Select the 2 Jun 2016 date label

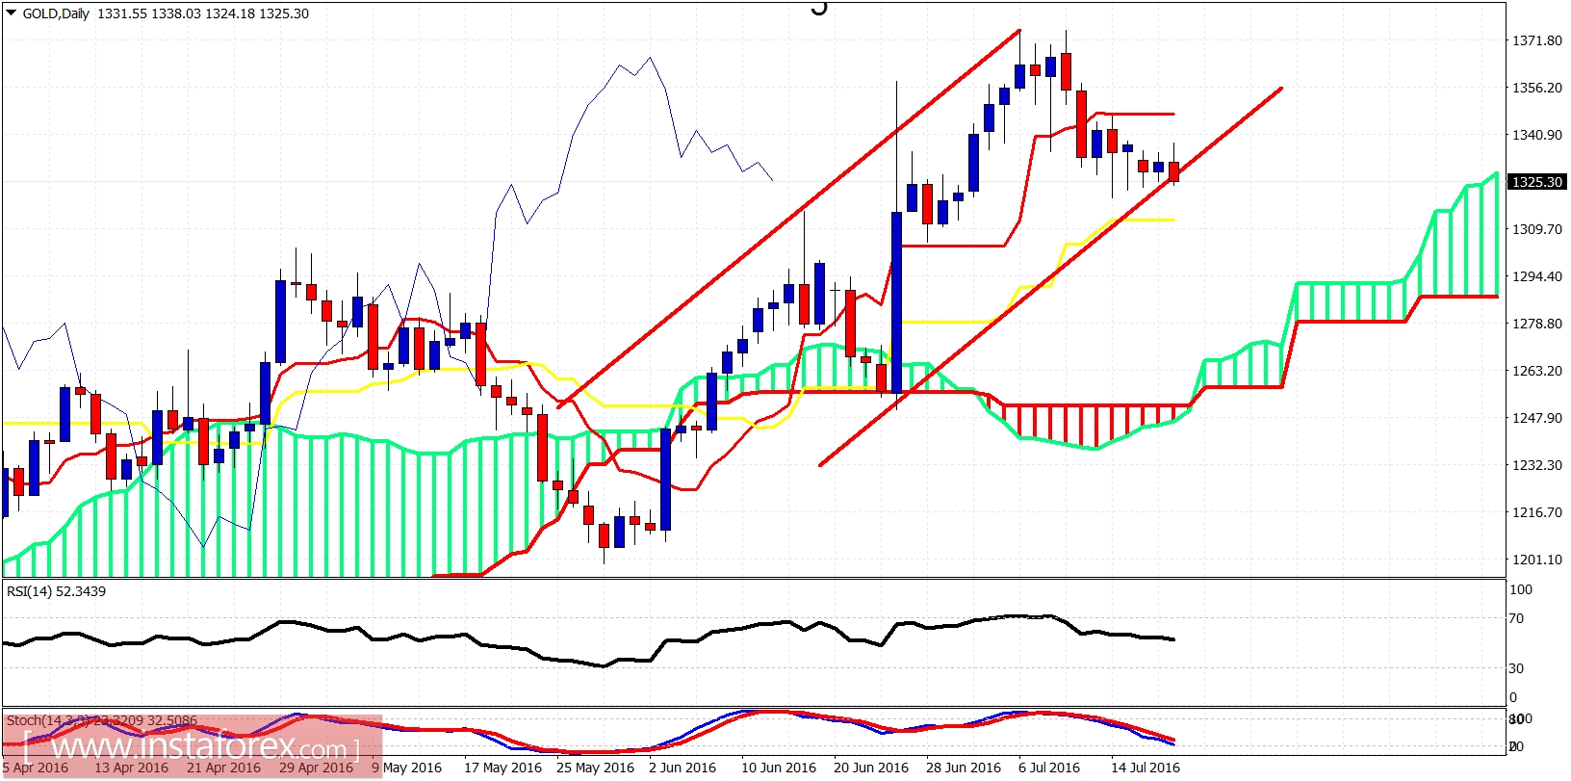pos(682,768)
